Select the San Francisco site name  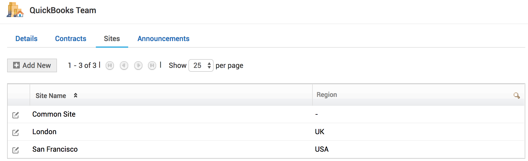(x=55, y=149)
